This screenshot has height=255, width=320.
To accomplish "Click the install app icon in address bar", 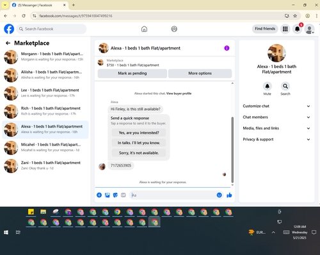I will [x=287, y=16].
